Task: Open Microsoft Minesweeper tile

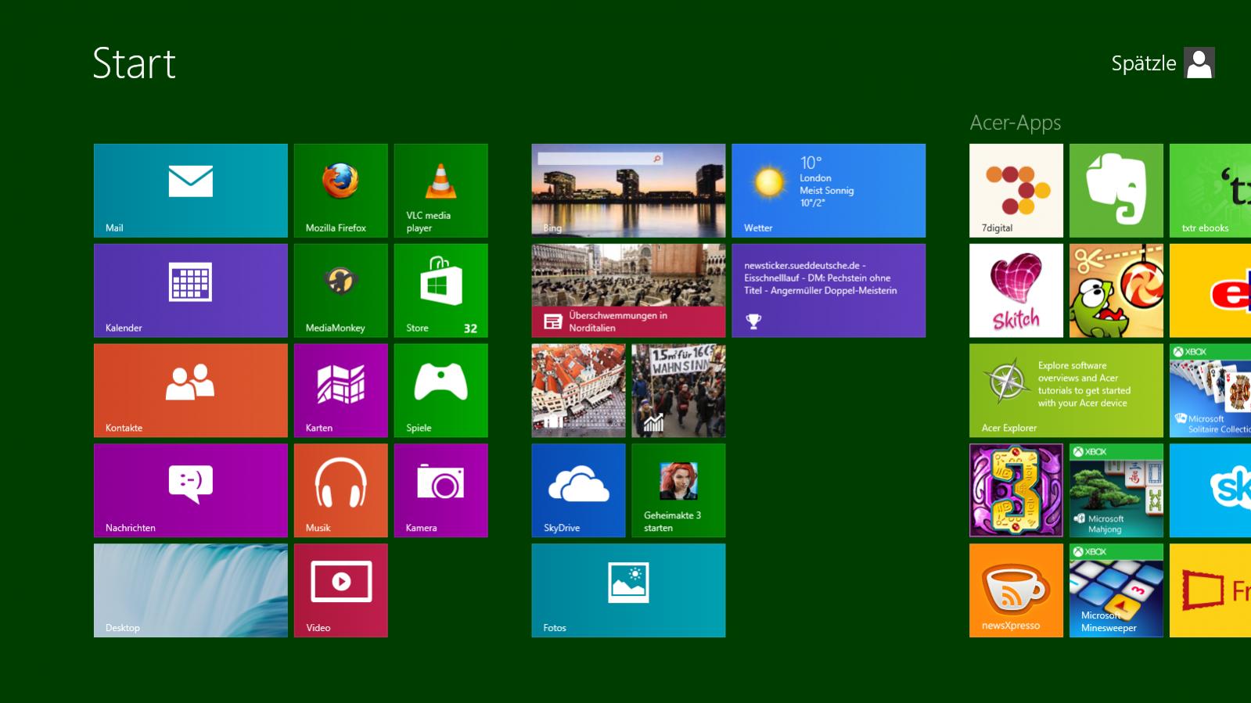Action: point(1116,590)
